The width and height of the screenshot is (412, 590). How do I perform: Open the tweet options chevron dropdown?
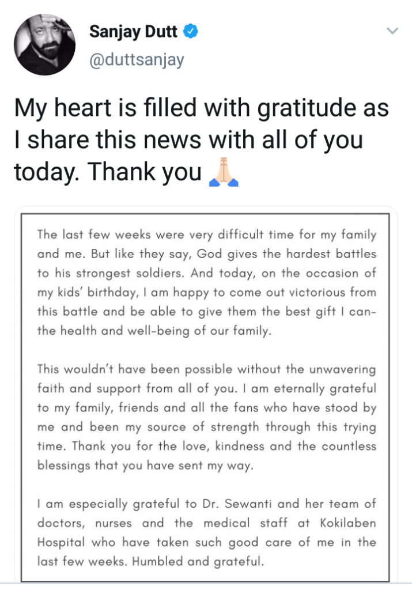[x=392, y=31]
